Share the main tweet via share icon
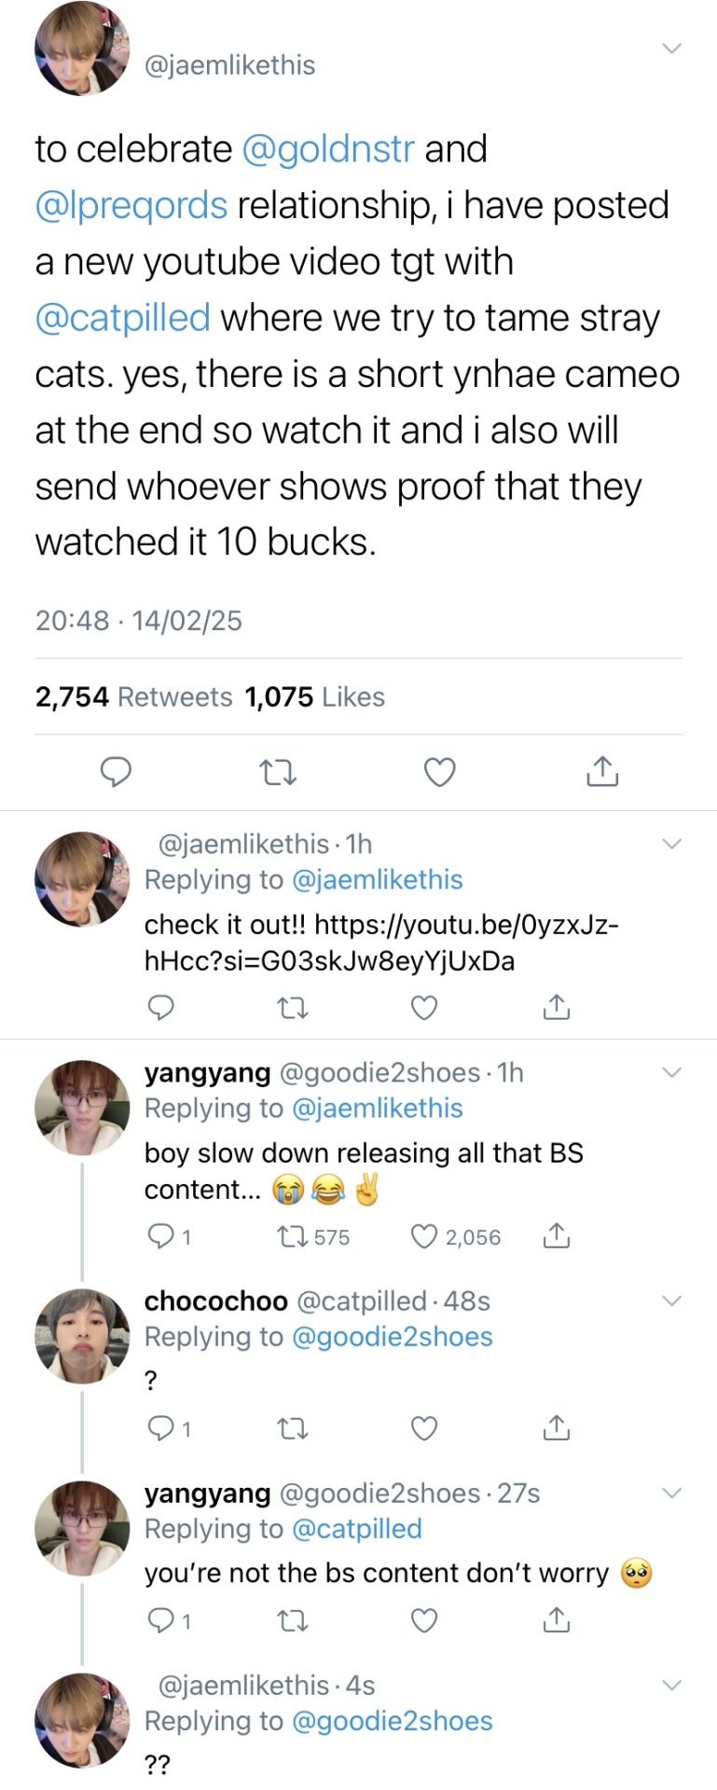 point(602,772)
